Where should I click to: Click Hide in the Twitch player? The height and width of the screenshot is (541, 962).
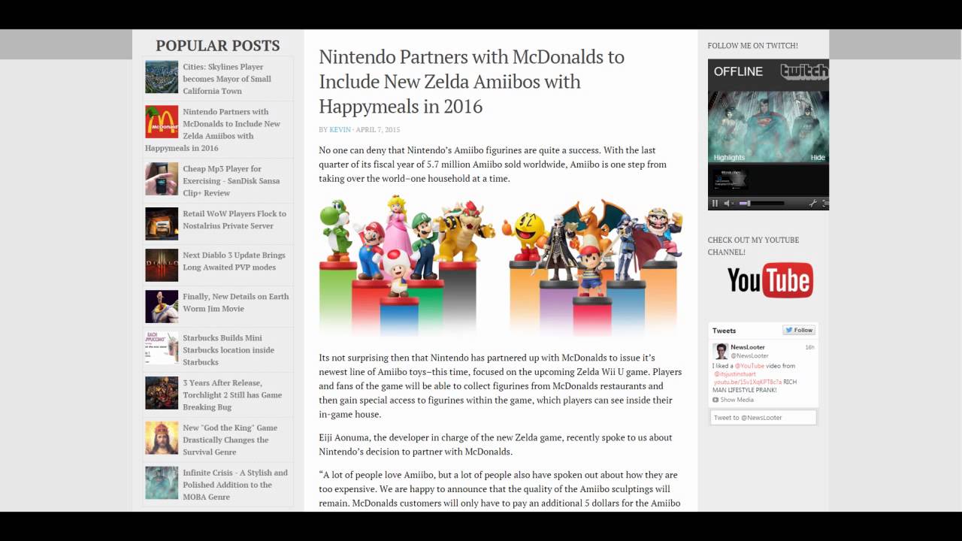818,157
